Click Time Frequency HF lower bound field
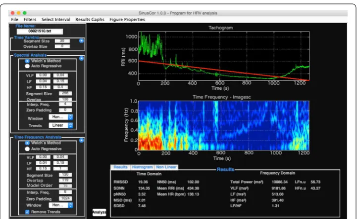Viewport: 357px width, 219px height. click(43, 169)
